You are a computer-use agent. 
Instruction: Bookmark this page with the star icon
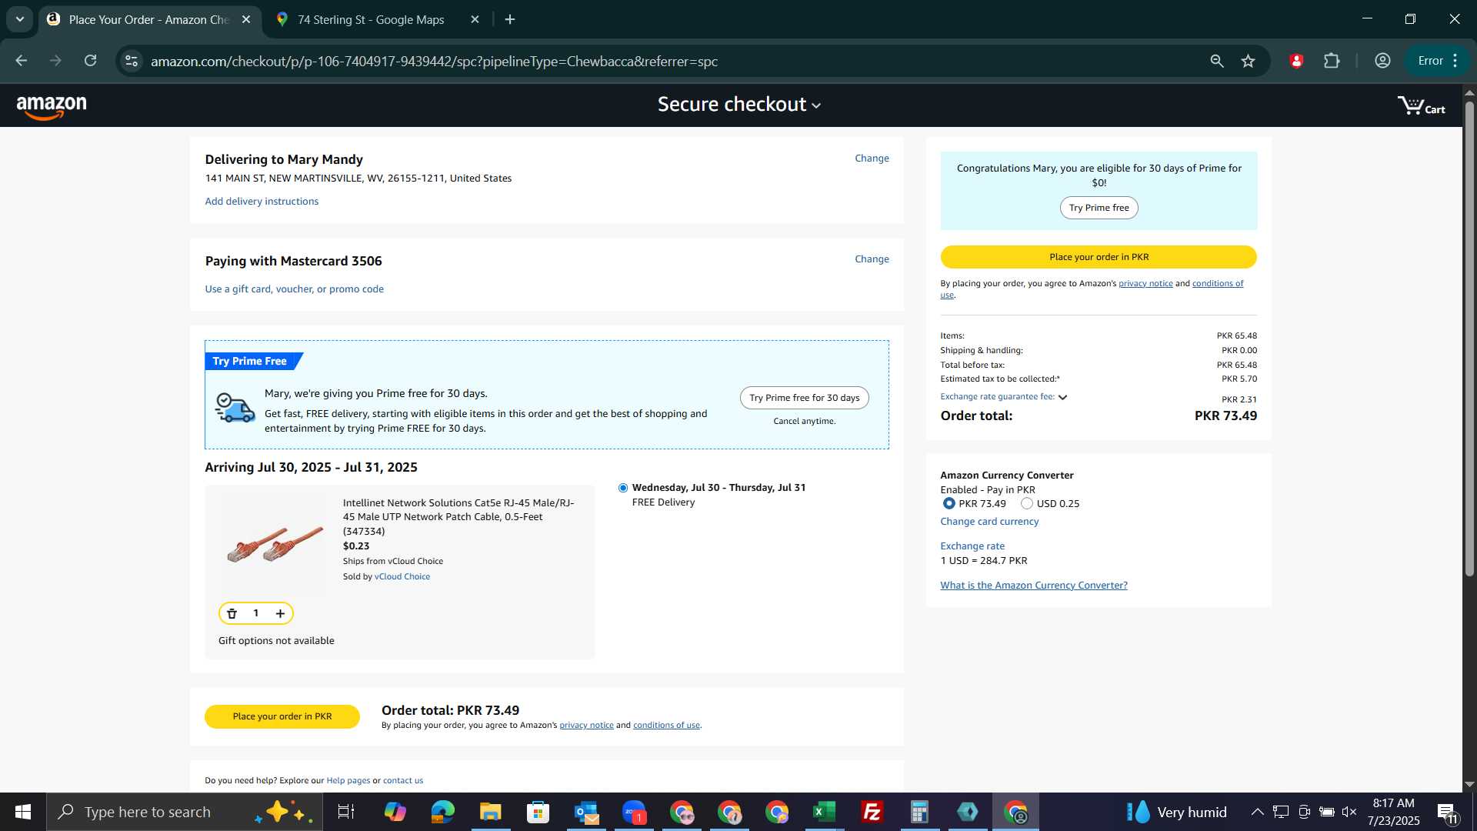click(x=1248, y=61)
